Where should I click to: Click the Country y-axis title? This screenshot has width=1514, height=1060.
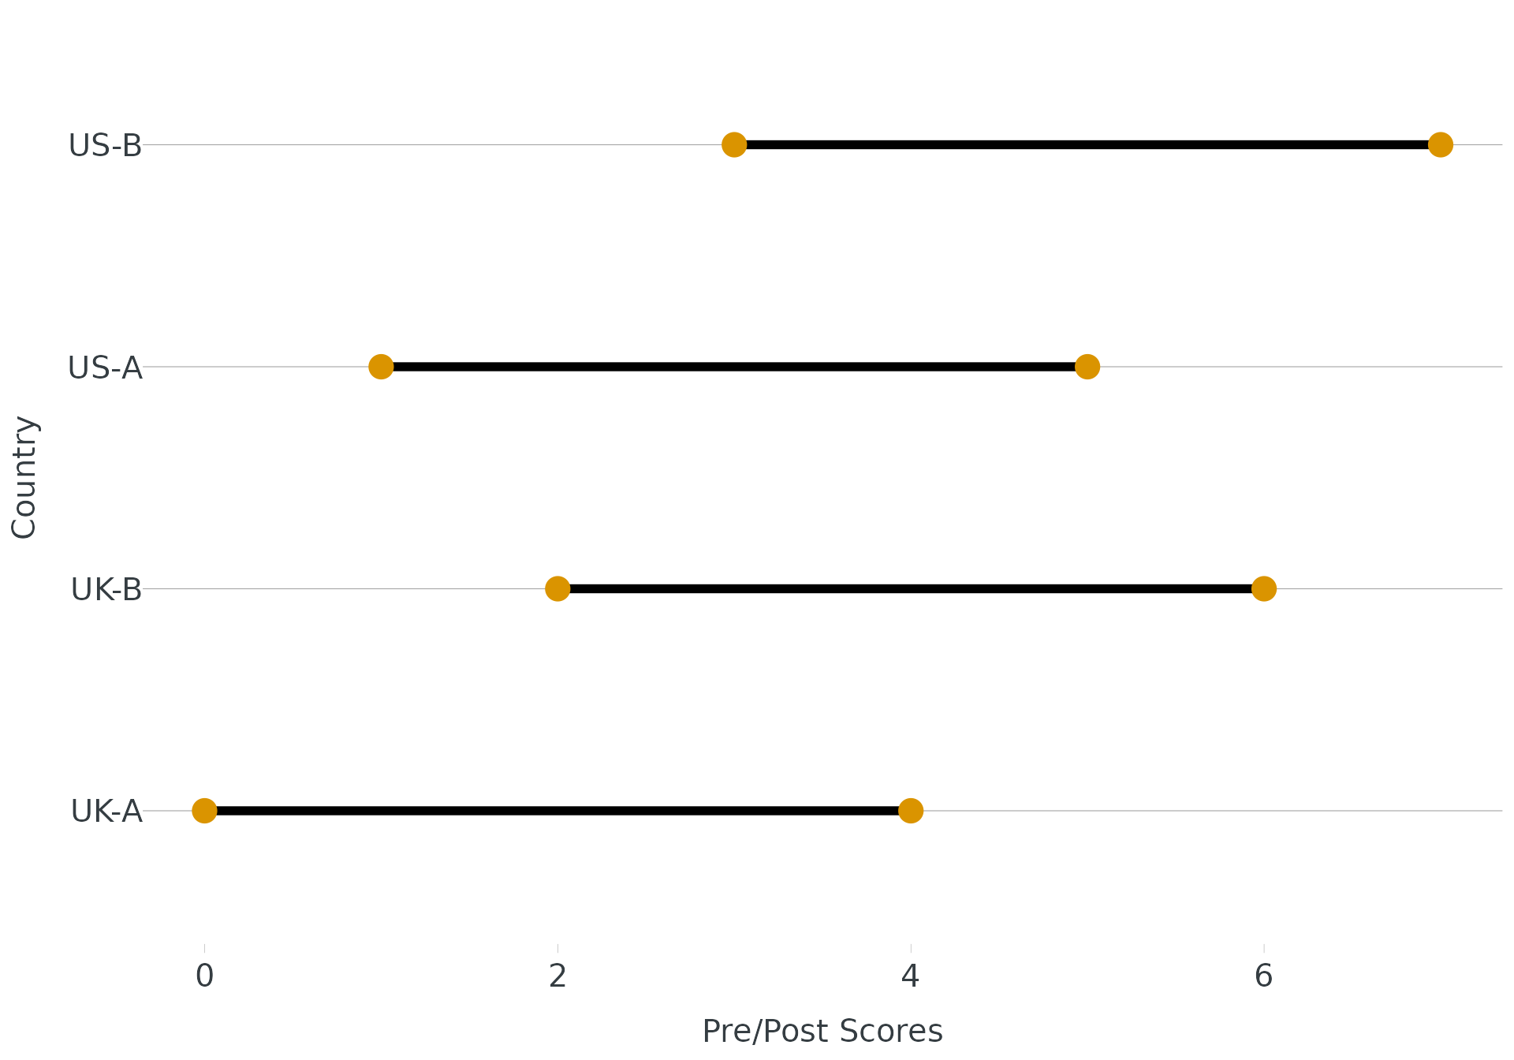pyautogui.click(x=24, y=478)
